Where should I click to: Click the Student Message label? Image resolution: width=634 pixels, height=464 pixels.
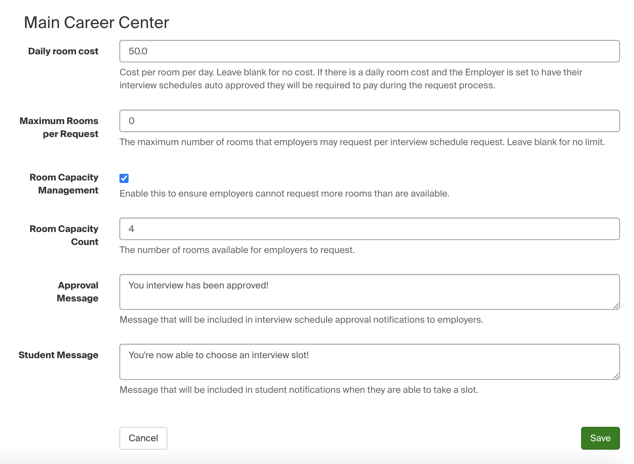click(58, 355)
